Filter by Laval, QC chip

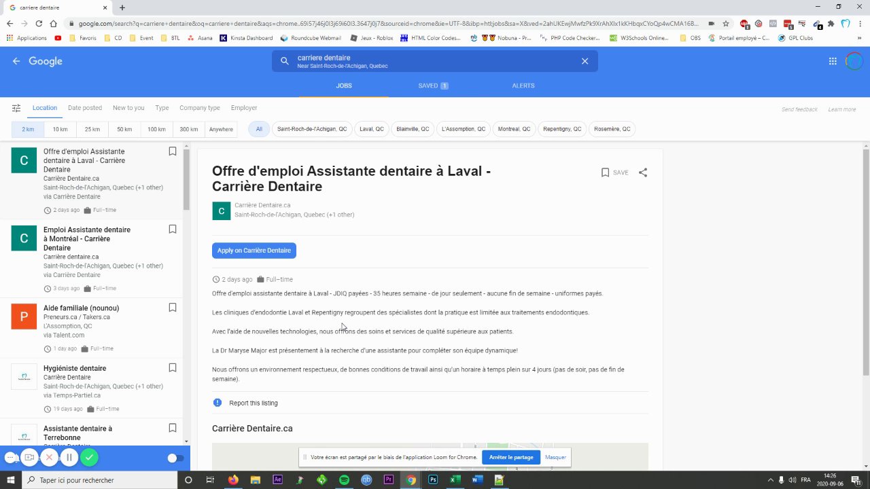(x=372, y=129)
